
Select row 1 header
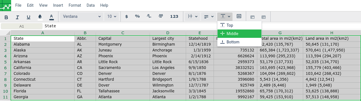[x=5, y=38]
